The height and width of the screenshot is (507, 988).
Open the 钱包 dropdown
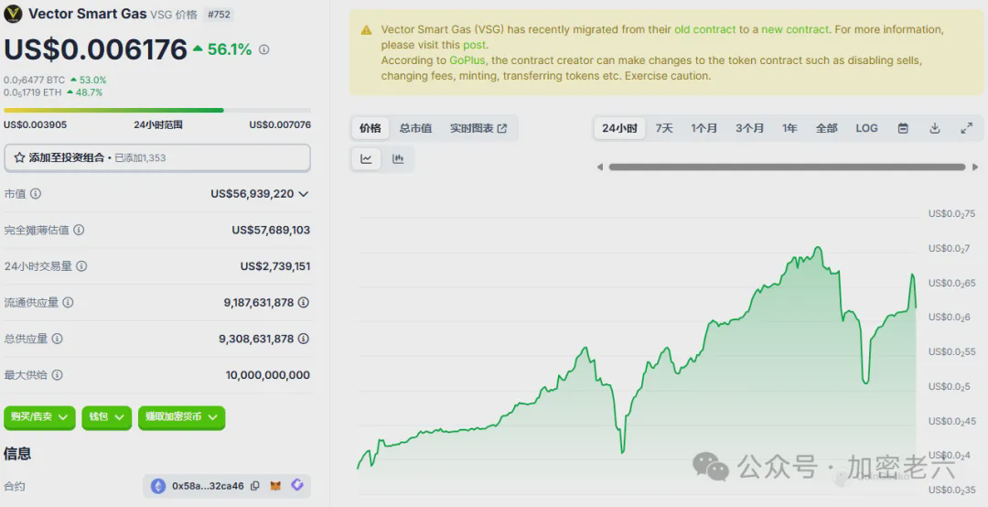point(106,417)
